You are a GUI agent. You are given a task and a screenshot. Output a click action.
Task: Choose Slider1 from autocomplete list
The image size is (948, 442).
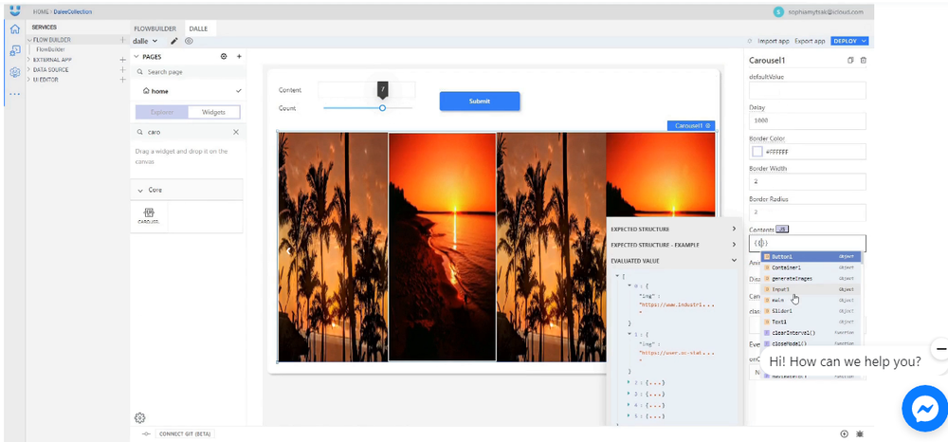click(811, 311)
